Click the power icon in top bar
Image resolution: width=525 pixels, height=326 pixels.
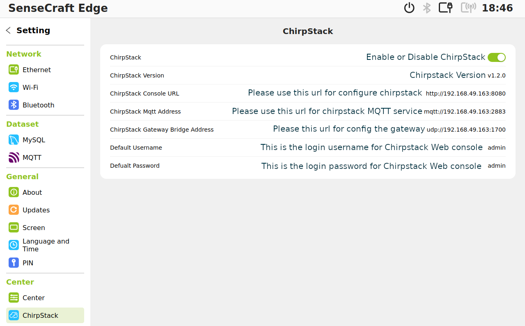pyautogui.click(x=409, y=8)
